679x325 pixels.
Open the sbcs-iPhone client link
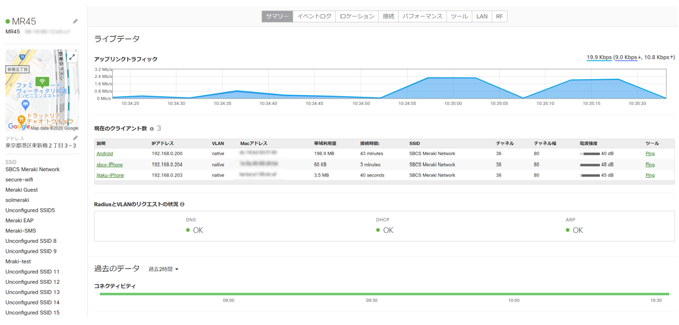(x=110, y=164)
